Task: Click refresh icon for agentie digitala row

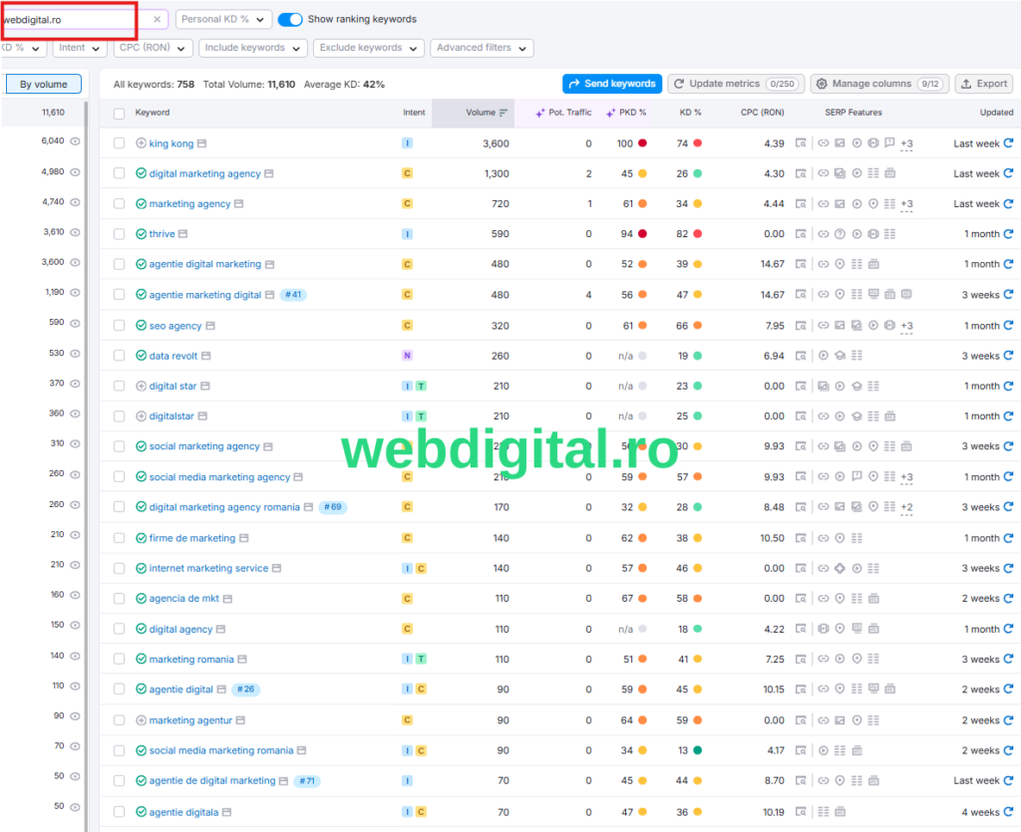Action: tap(1008, 812)
